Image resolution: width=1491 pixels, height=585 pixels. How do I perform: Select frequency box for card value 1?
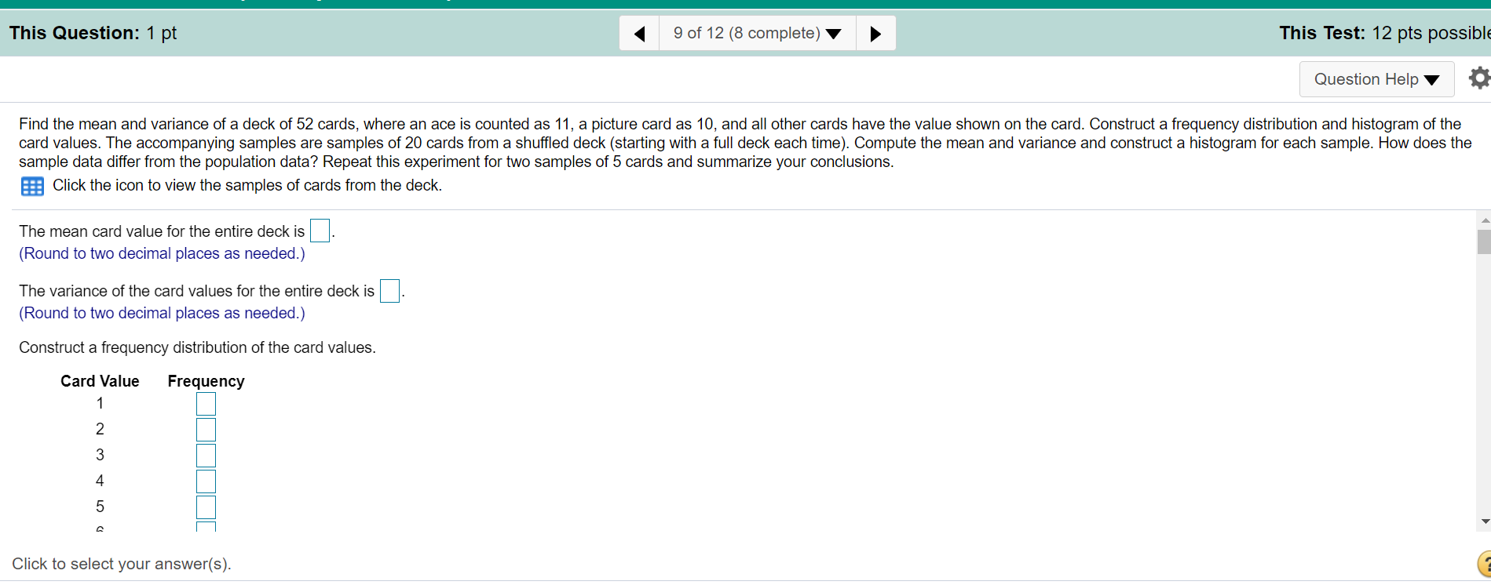[206, 404]
